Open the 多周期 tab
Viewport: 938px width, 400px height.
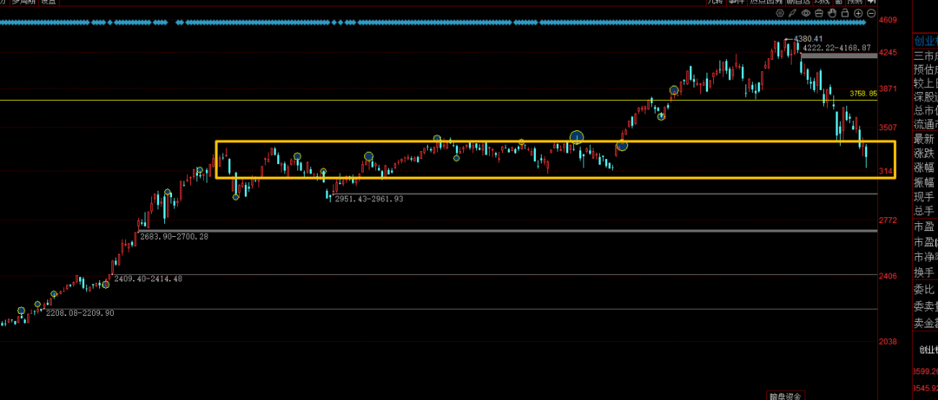pos(22,2)
